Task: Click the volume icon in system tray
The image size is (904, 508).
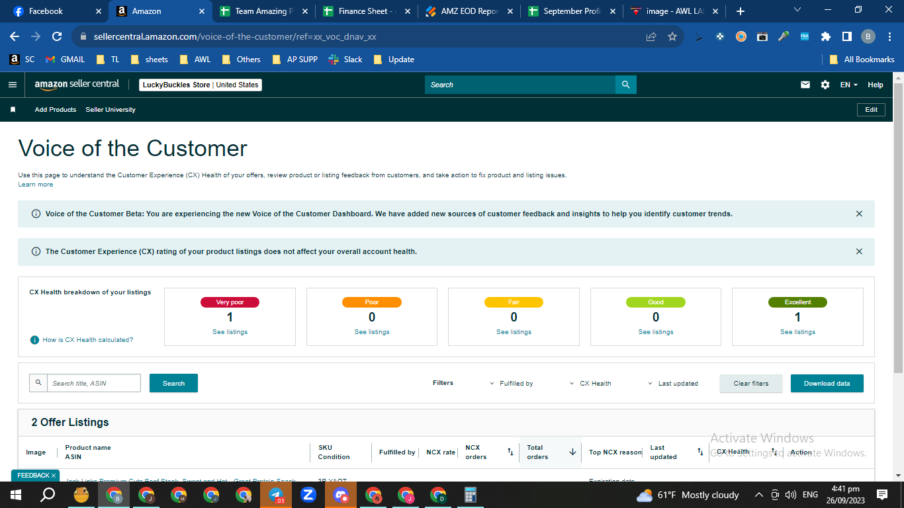Action: (790, 495)
